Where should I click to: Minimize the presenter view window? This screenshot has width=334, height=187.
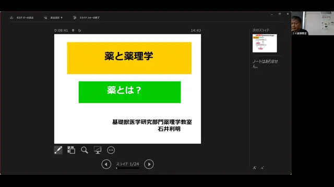pos(272,14)
